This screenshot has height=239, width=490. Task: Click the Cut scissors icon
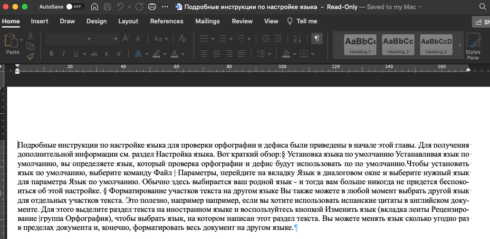click(x=30, y=36)
